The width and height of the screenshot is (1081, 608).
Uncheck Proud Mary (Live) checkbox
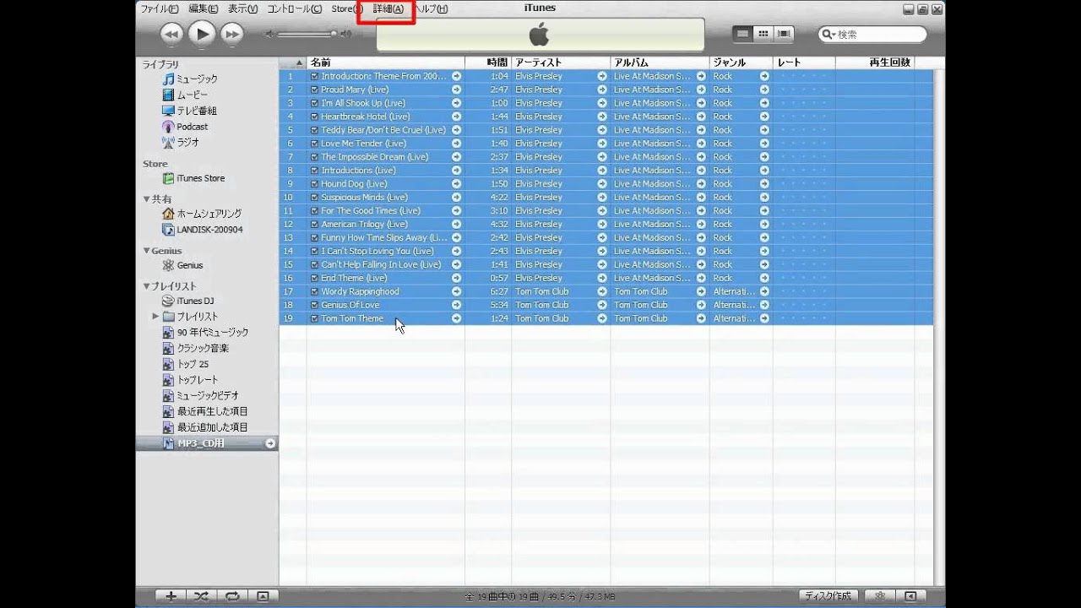tap(314, 90)
